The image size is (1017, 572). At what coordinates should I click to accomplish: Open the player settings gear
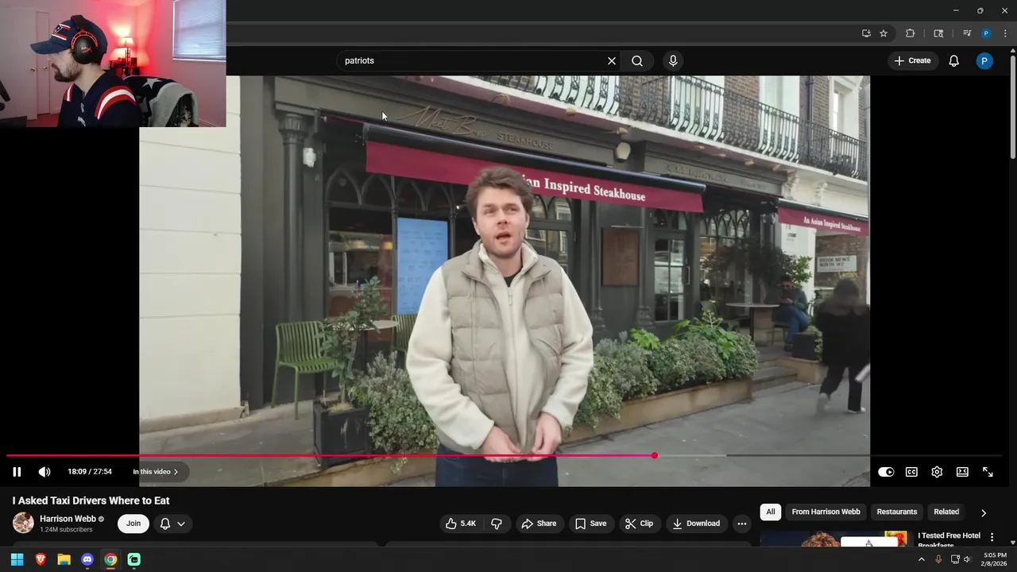click(x=937, y=472)
